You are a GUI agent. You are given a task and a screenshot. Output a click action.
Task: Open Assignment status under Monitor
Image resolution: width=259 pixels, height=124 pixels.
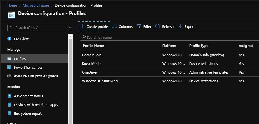point(28,96)
